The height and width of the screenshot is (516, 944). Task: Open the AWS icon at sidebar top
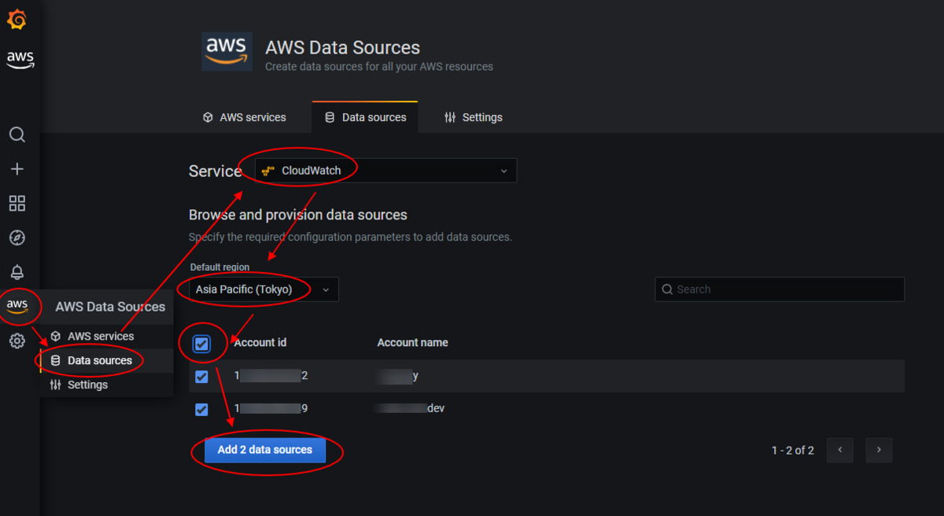[x=20, y=61]
